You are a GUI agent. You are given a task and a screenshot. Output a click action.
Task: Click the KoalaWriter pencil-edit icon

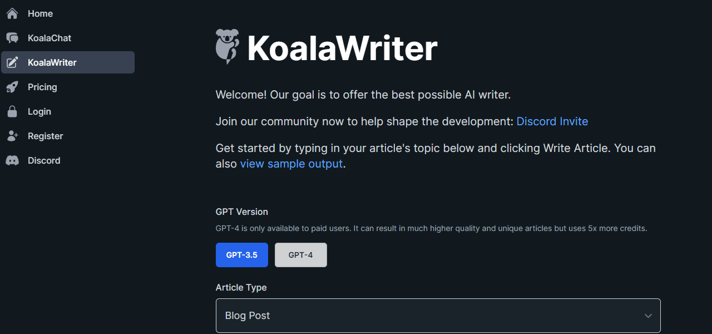(12, 62)
